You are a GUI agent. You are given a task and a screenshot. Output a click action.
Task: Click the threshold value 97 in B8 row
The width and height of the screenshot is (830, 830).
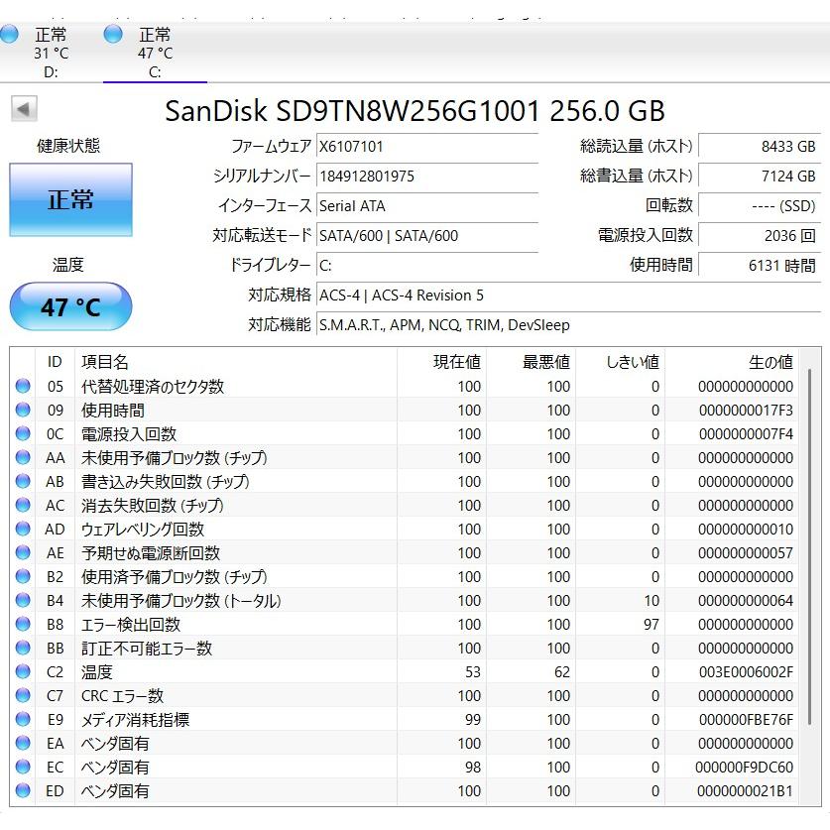[x=652, y=625]
